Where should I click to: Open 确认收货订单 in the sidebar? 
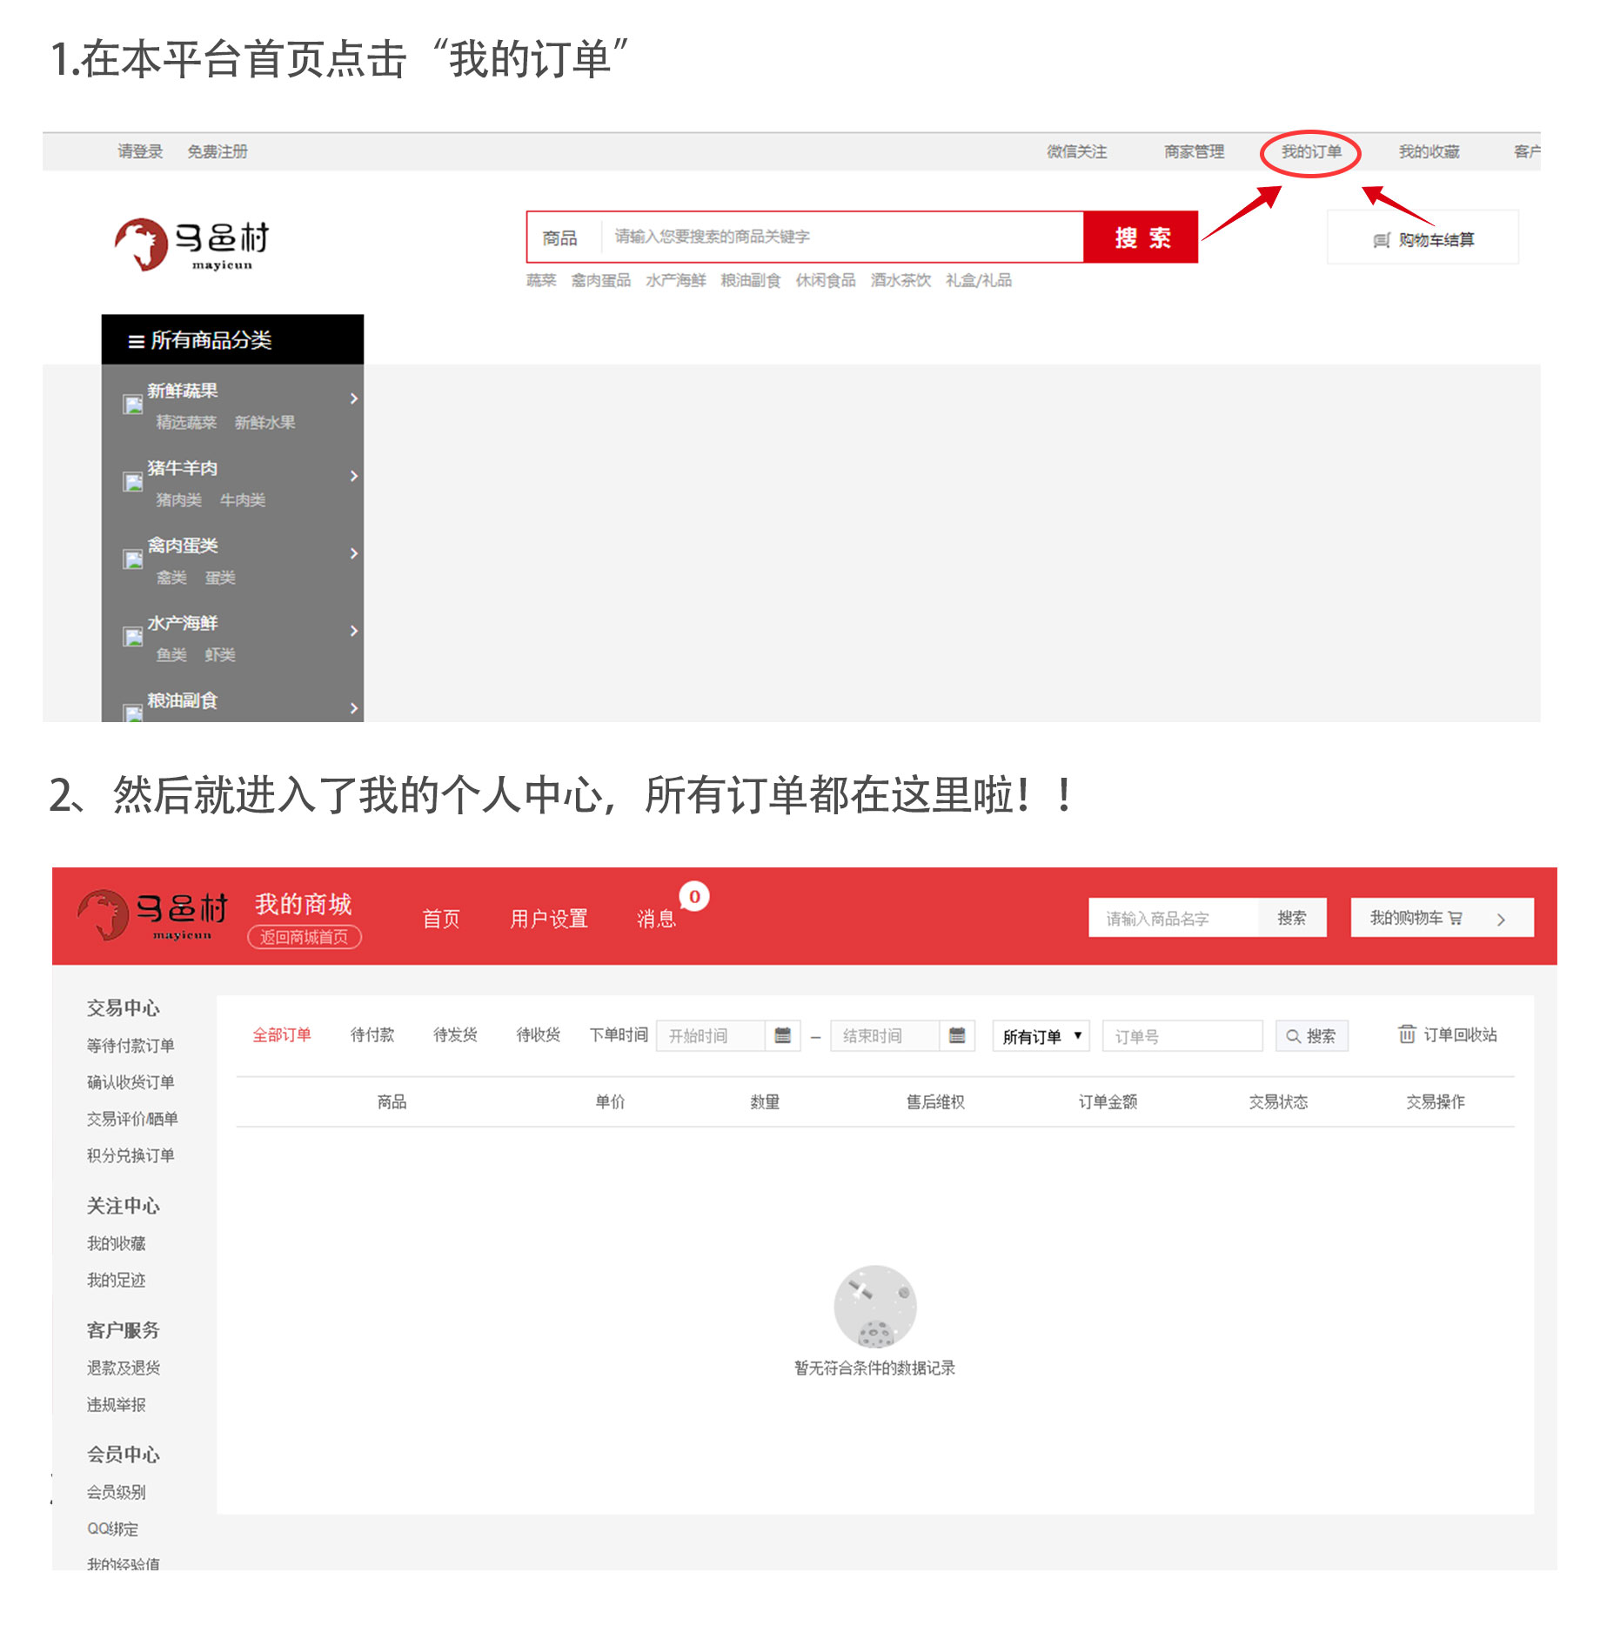click(131, 1082)
